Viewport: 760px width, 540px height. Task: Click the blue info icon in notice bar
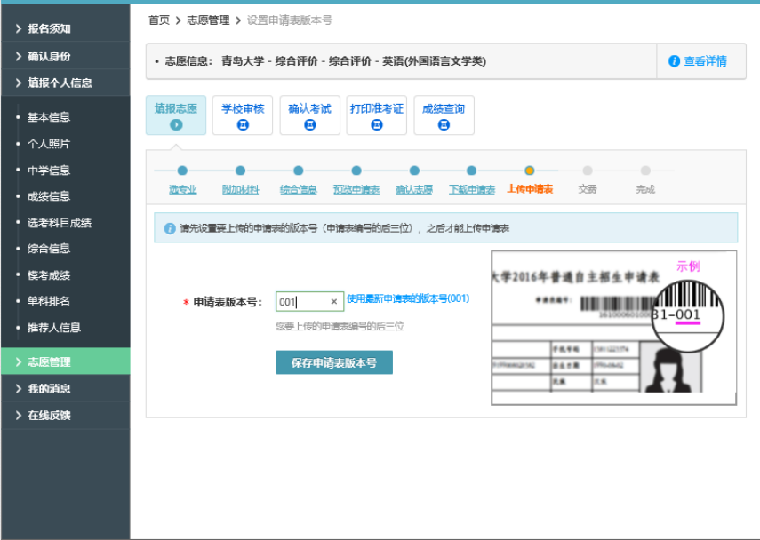170,228
